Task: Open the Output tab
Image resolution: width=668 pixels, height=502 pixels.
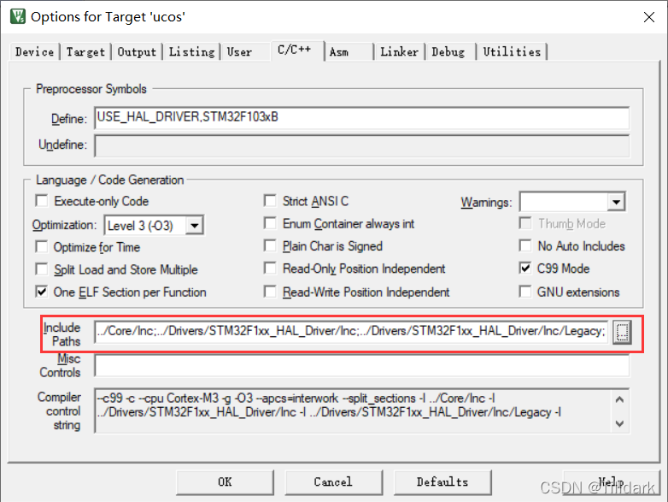Action: point(137,52)
